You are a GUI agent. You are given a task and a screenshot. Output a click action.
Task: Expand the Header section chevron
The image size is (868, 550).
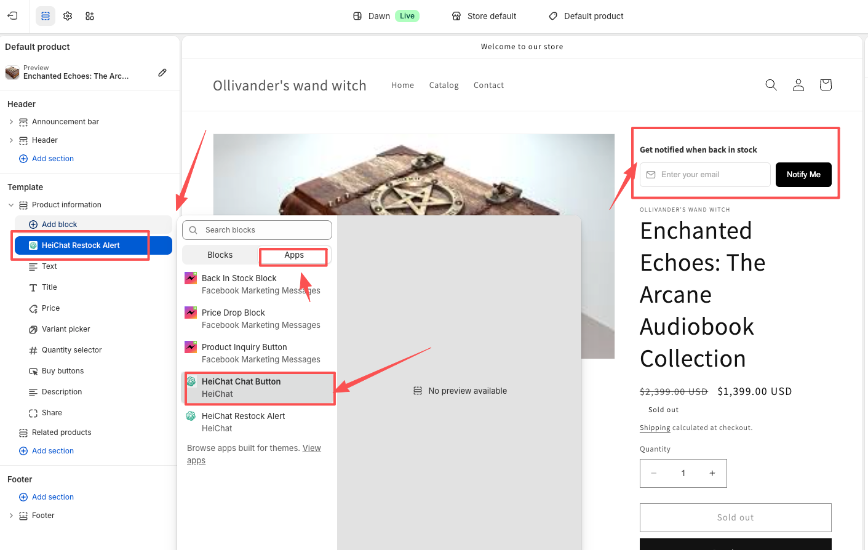[x=11, y=140]
